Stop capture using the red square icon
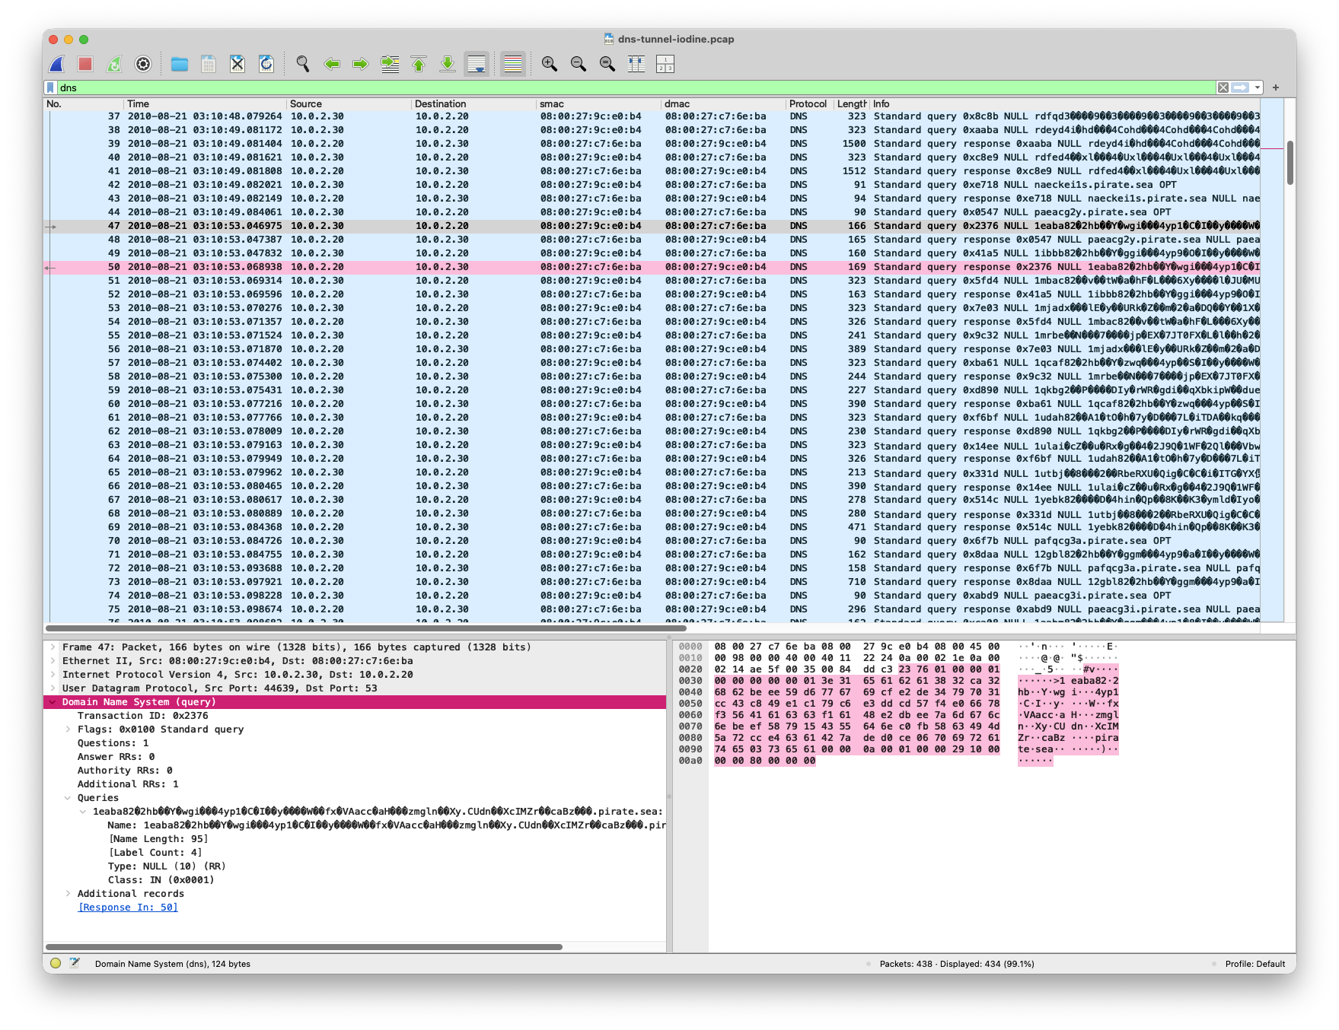The height and width of the screenshot is (1030, 1339). click(85, 64)
